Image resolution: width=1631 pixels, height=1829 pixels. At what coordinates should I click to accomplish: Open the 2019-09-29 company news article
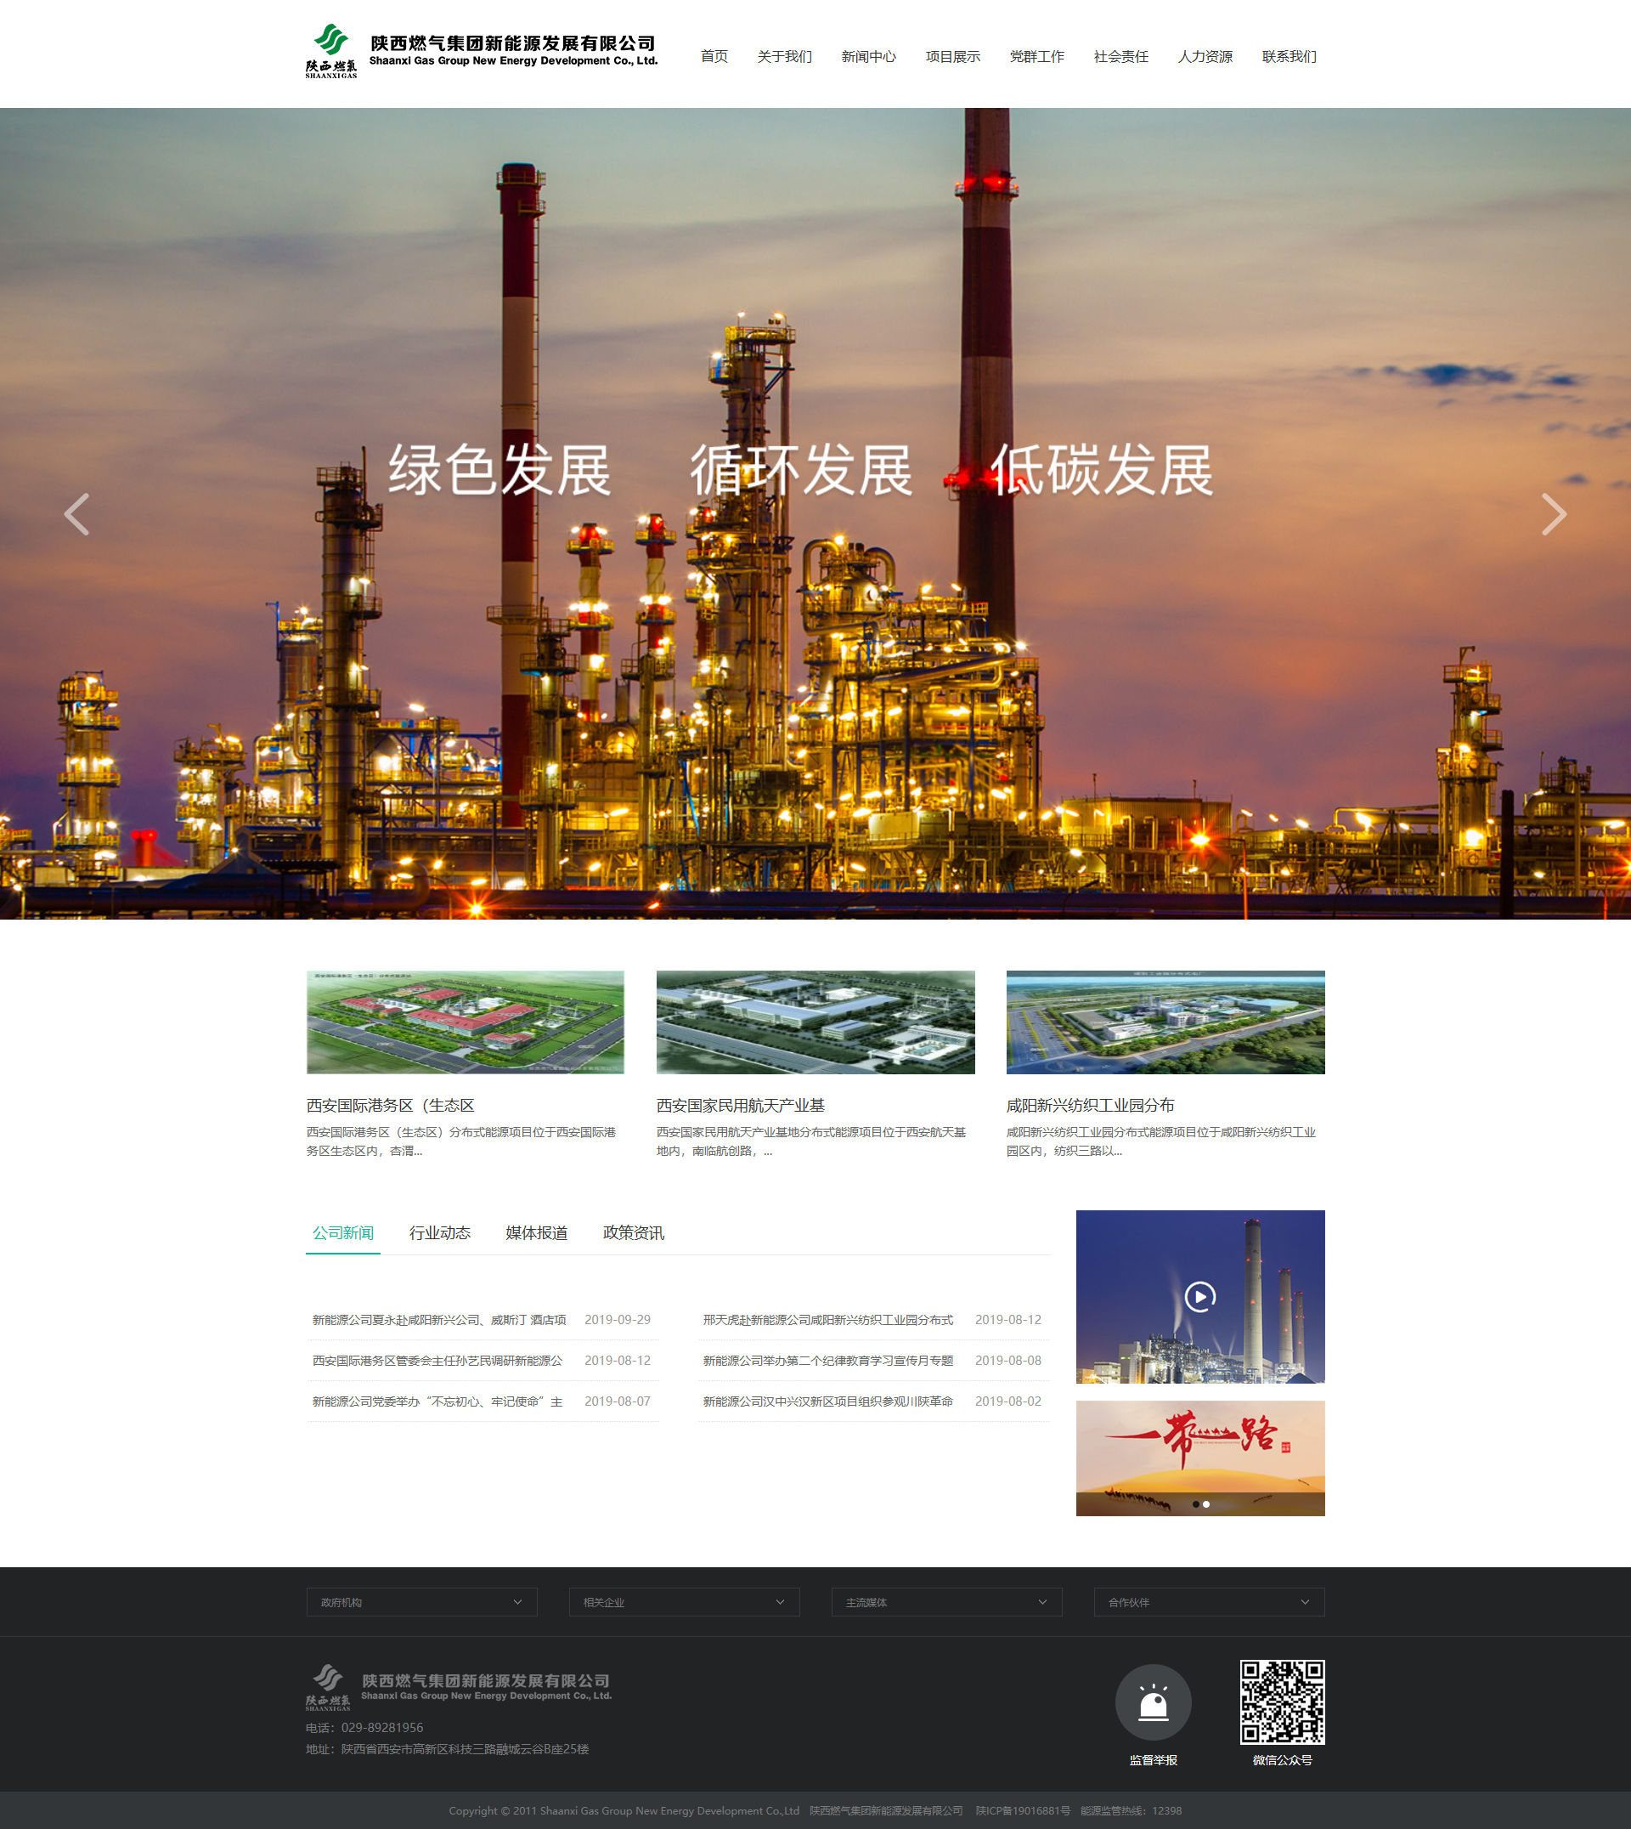click(439, 1320)
